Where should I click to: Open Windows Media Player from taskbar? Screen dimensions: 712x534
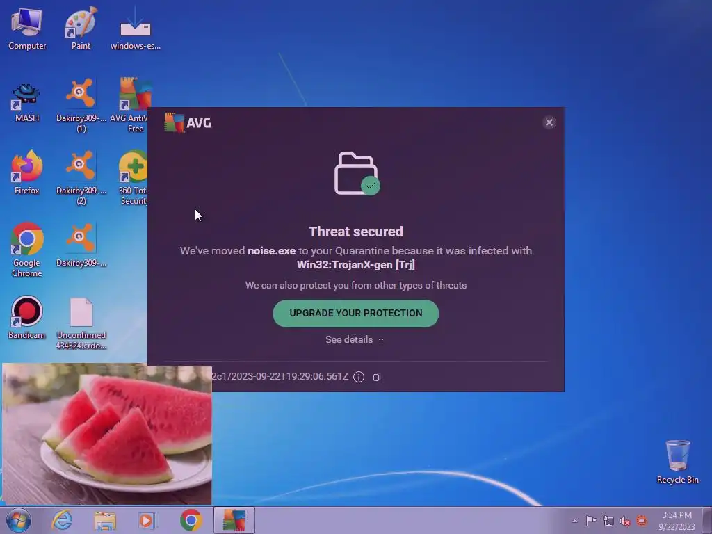pos(147,520)
